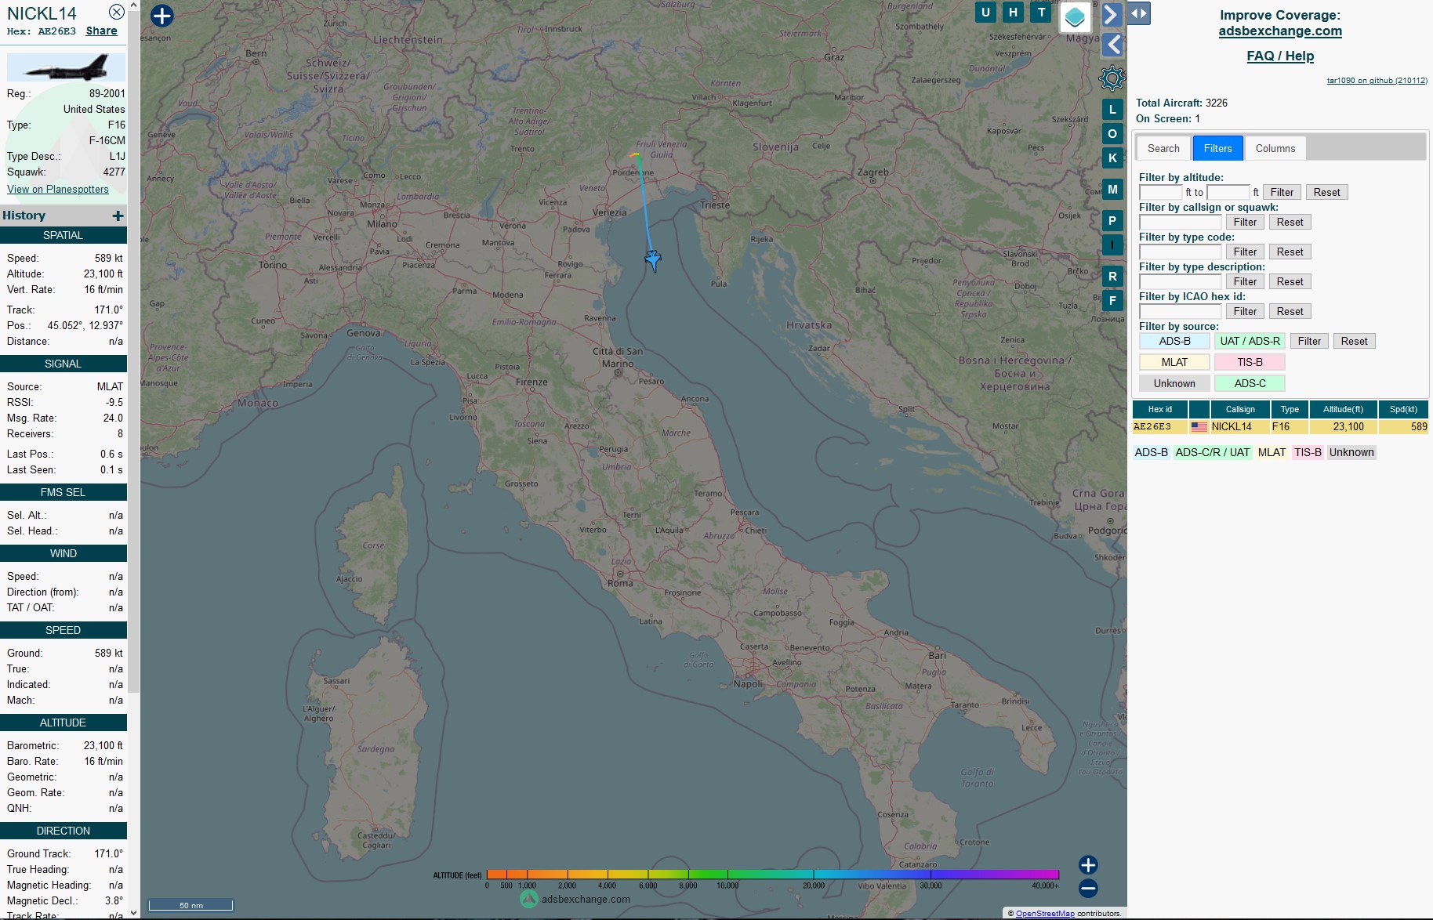Zoom in the map with plus button
The image size is (1433, 920).
[x=1088, y=864]
